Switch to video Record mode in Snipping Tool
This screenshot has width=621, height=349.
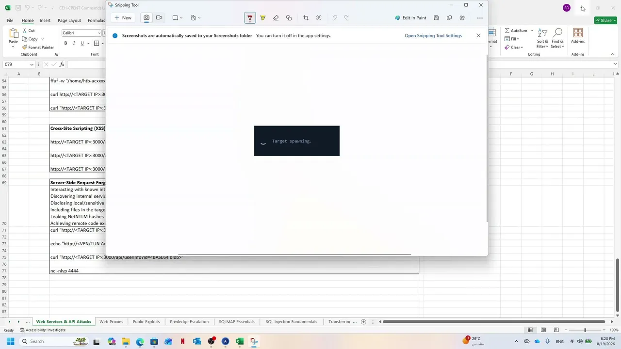tap(159, 18)
